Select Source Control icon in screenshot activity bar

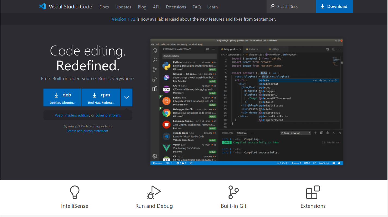[155, 70]
